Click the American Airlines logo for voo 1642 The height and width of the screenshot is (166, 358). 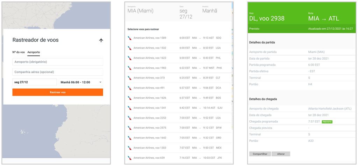tap(130, 138)
